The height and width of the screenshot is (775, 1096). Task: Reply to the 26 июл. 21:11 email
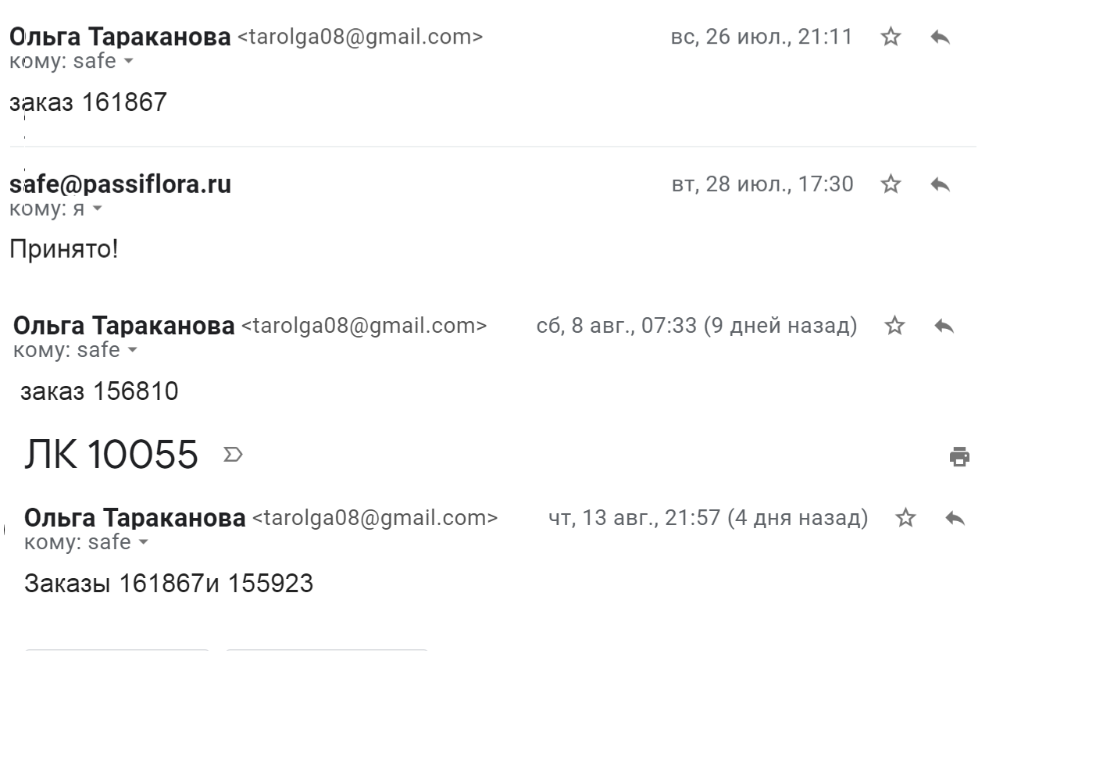(940, 37)
